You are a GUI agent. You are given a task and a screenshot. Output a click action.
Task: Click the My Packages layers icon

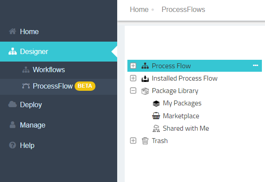(156, 103)
